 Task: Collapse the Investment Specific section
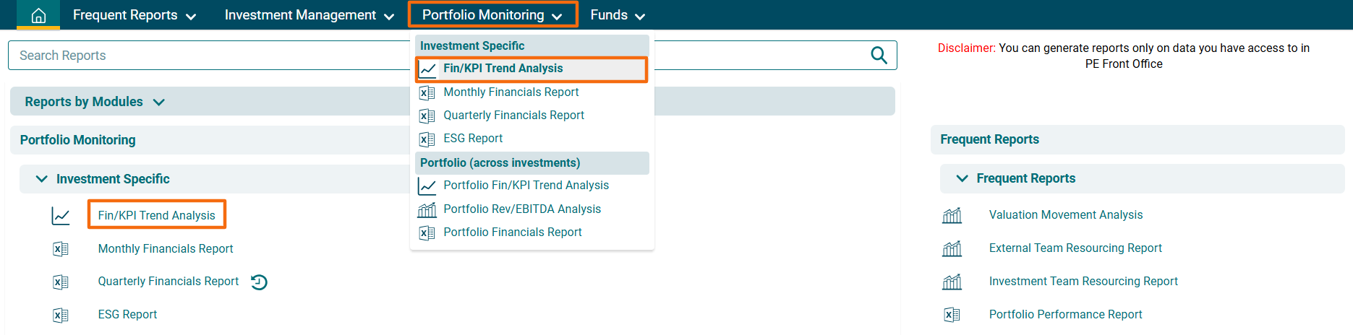pos(42,179)
